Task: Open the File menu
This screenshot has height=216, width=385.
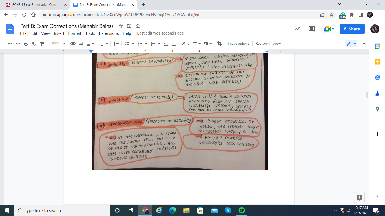Action: click(23, 33)
